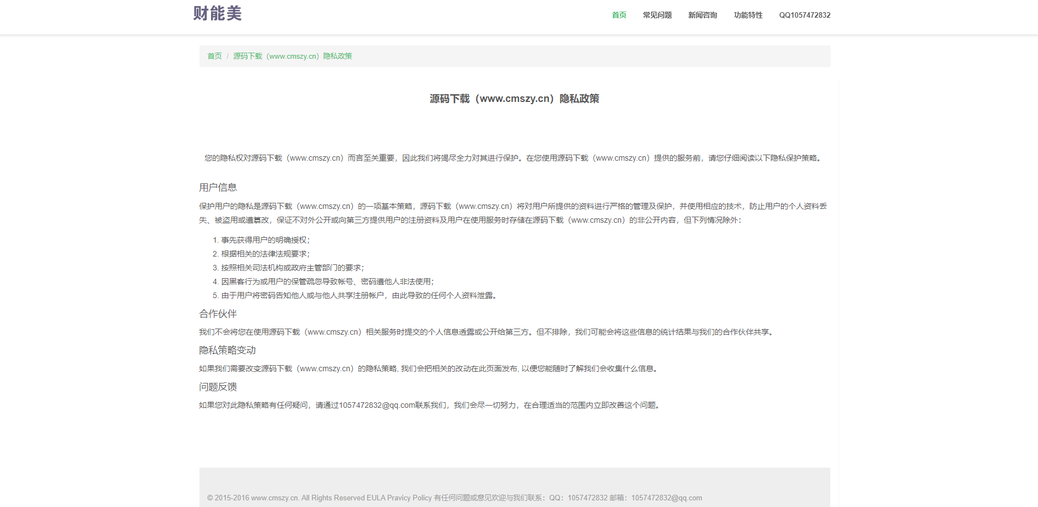This screenshot has height=507, width=1038.
Task: Click the 合作伙伴 paragraph starting 我们不会将您
Action: [488, 332]
